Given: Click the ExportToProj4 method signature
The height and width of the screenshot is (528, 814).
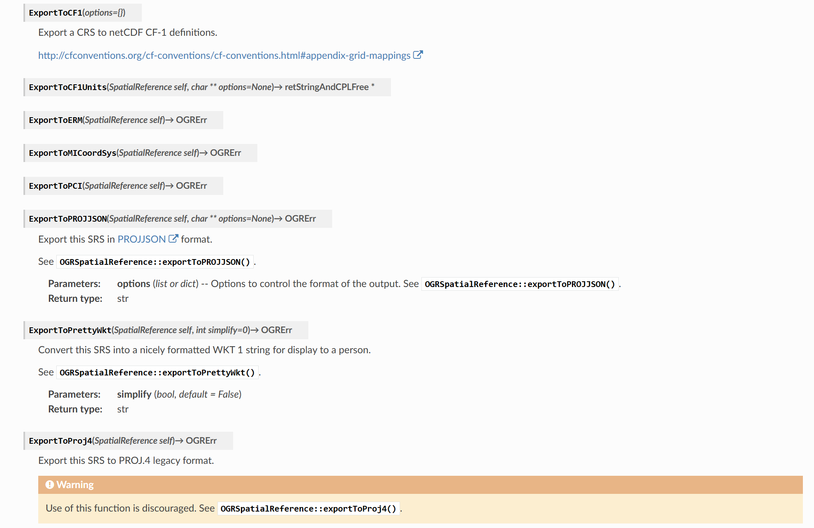Looking at the screenshot, I should coord(128,441).
